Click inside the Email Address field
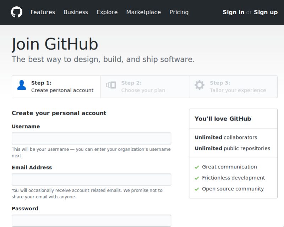The image size is (284, 227). 91,179
